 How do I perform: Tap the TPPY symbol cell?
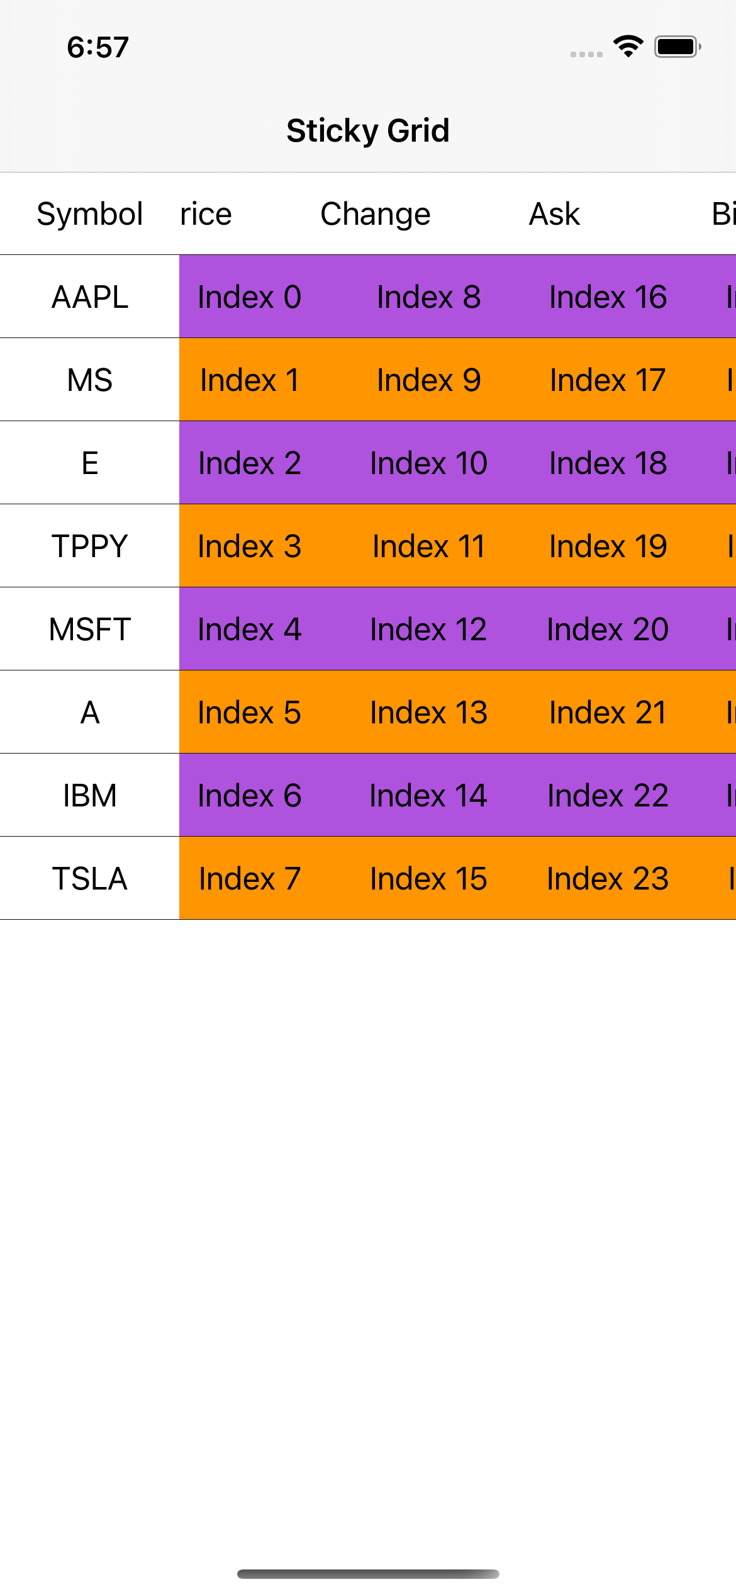(x=90, y=546)
